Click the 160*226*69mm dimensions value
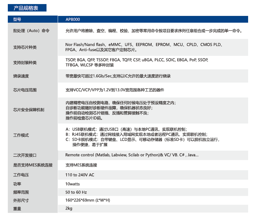260x221 pixels. click(x=88, y=200)
